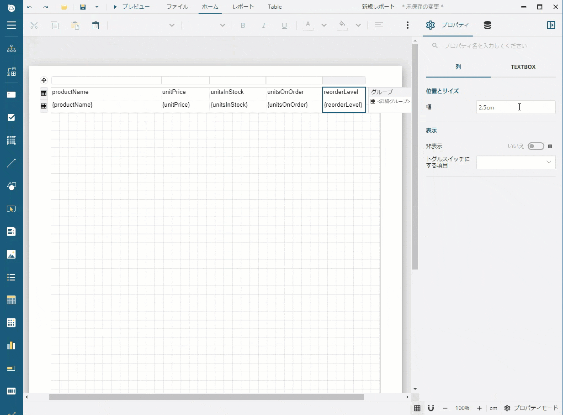Open the data panel database icon
Viewport: 563px width, 415px height.
point(488,25)
